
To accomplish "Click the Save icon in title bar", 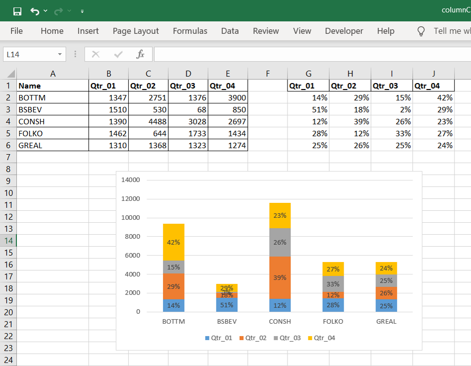I will tap(17, 11).
